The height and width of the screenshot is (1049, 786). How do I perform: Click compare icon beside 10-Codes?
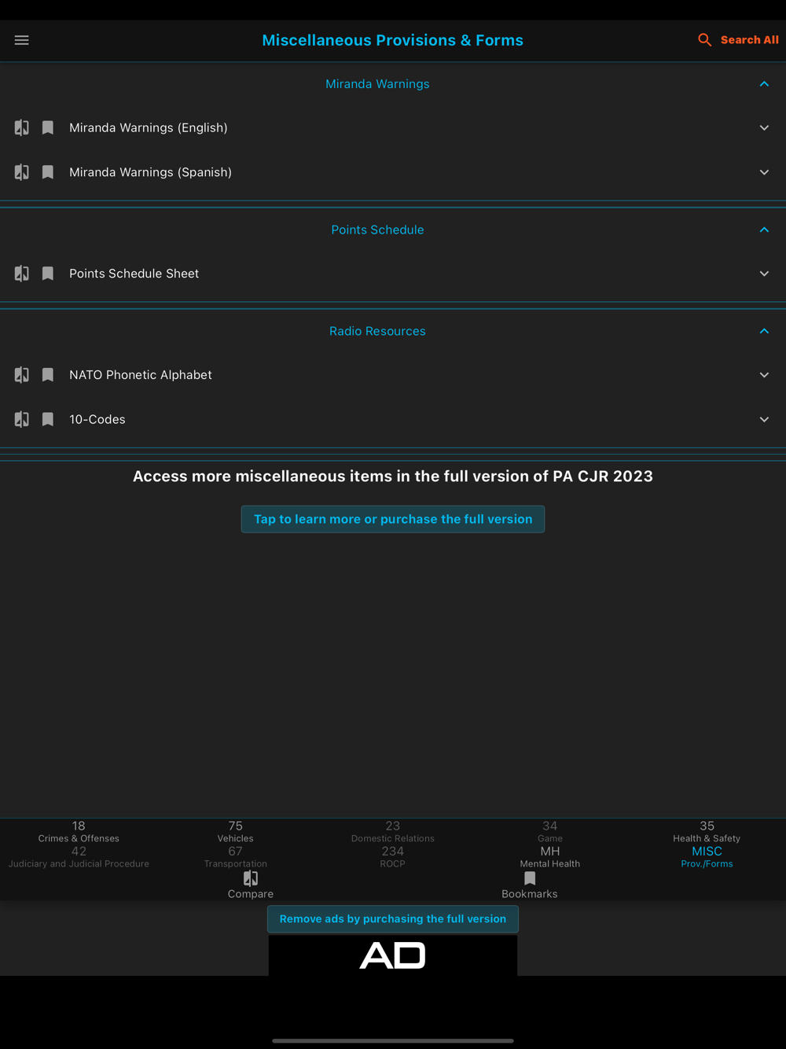coord(22,419)
